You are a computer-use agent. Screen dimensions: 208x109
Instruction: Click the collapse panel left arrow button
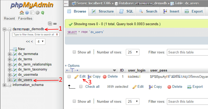pyautogui.click(x=66, y=3)
